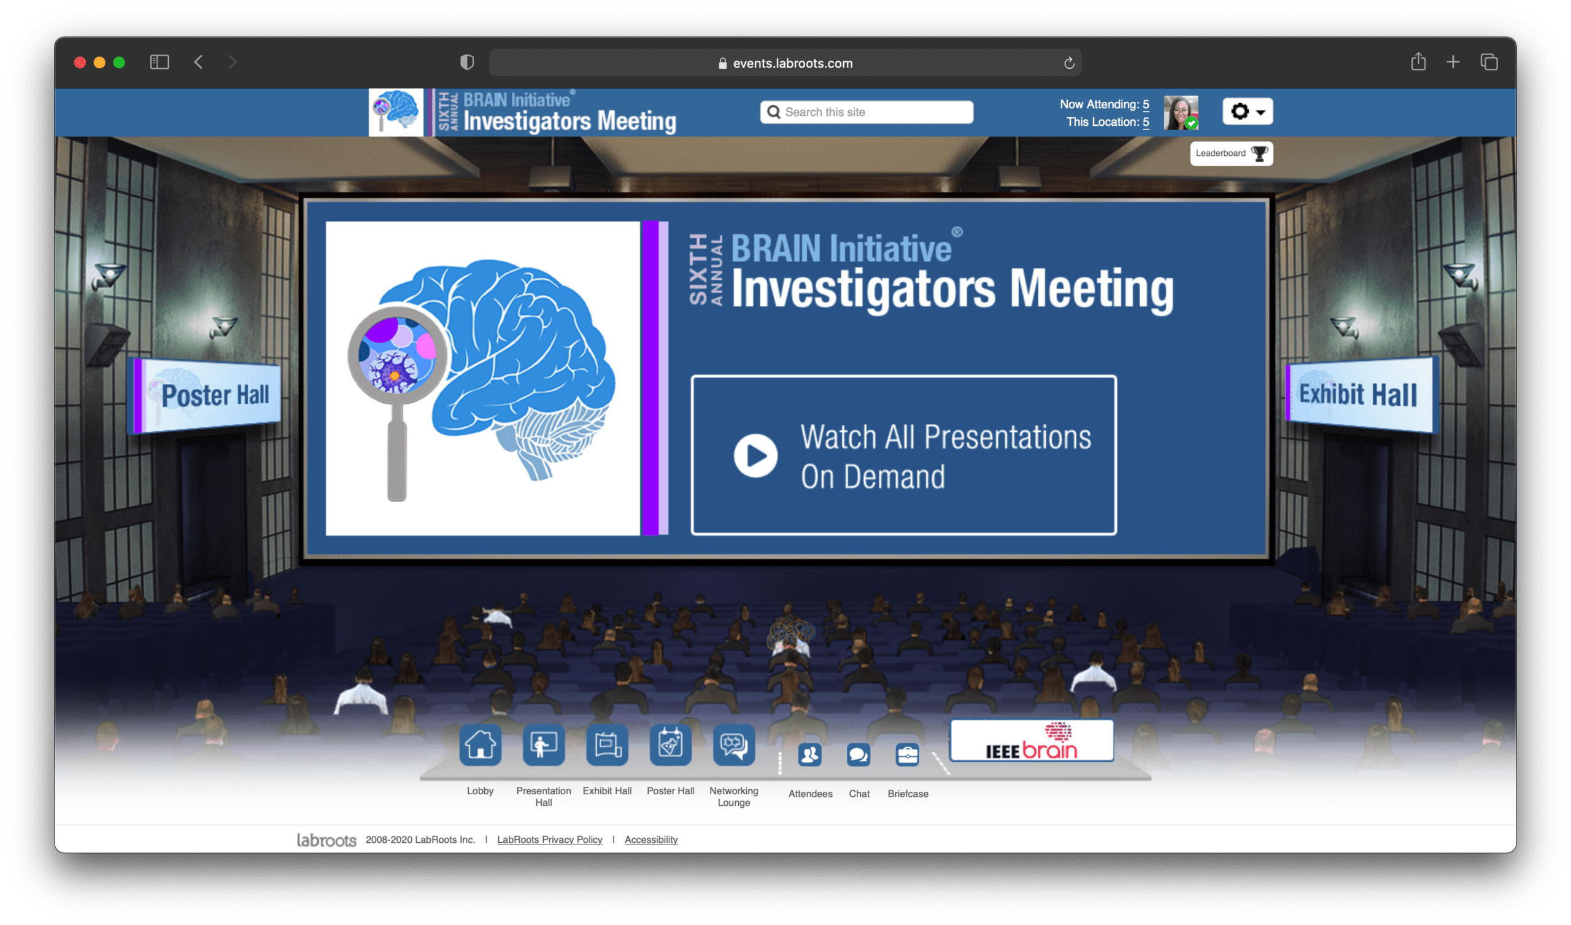This screenshot has width=1571, height=925.
Task: Click the 2008-2020 LabRoots Inc. text
Action: tap(420, 840)
